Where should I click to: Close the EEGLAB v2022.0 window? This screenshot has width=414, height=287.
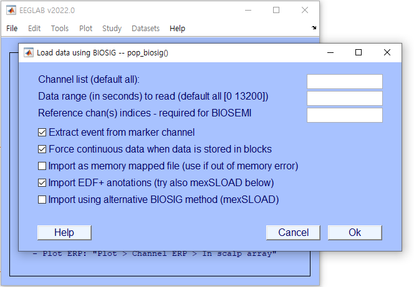[305, 11]
